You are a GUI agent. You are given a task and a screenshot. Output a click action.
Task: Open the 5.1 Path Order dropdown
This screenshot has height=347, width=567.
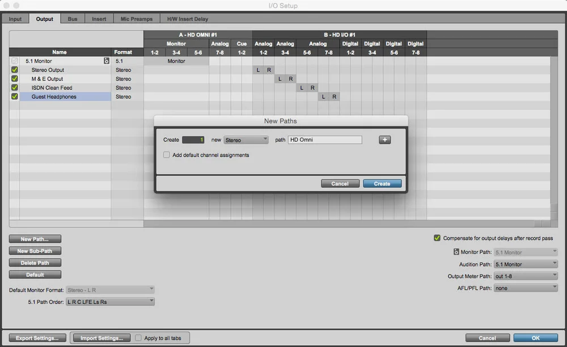tap(110, 301)
